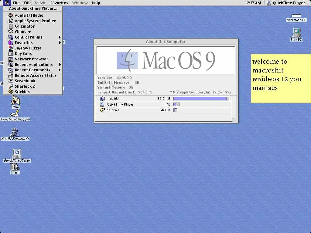The height and width of the screenshot is (233, 311).
Task: Click the Network Browser icon
Action: coord(11,59)
